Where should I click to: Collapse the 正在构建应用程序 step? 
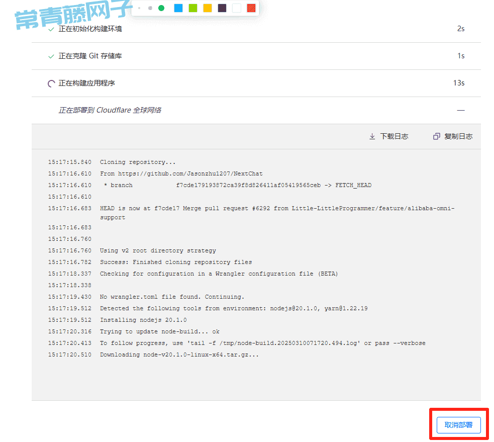click(x=256, y=83)
